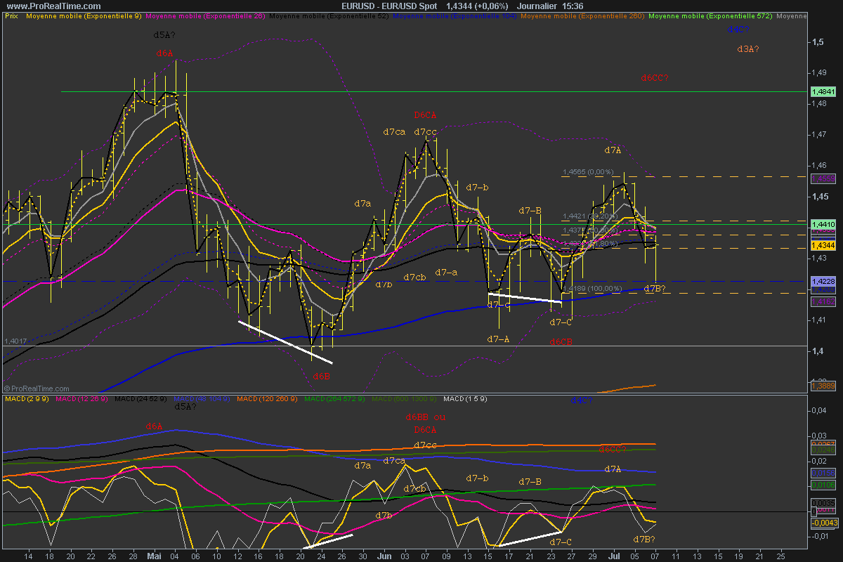
Task: Click the yellow 1,4344 current price tag
Action: pyautogui.click(x=823, y=246)
